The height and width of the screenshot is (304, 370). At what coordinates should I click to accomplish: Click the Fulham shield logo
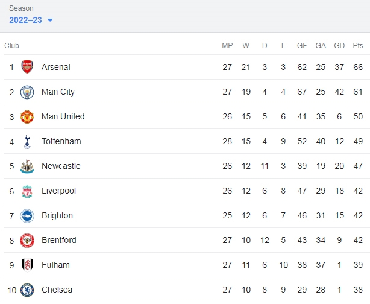(x=27, y=265)
